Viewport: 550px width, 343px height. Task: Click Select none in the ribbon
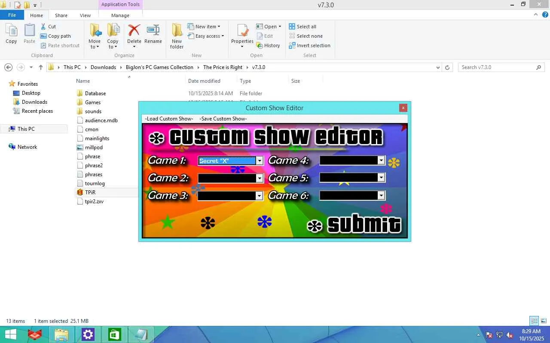click(306, 36)
